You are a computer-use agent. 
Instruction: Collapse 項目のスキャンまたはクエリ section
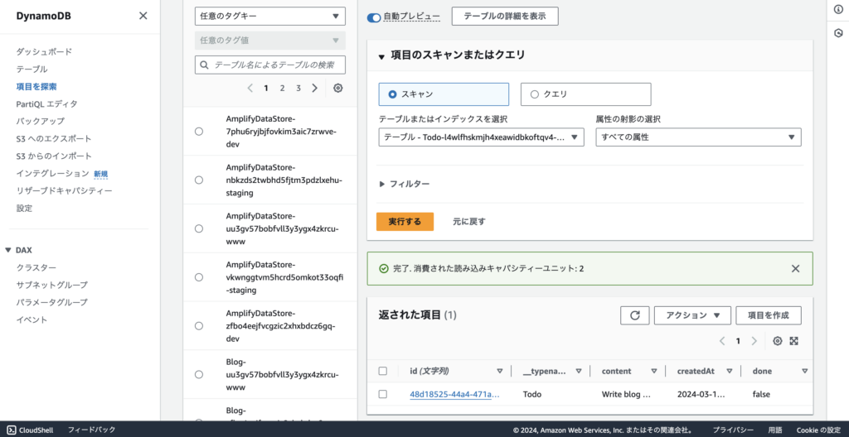tap(381, 55)
